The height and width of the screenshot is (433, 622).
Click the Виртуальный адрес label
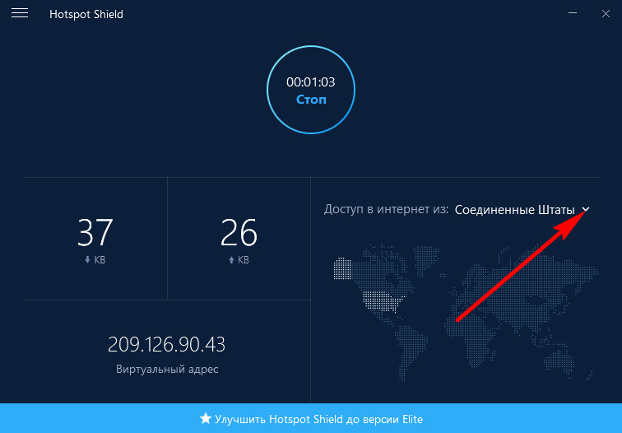[x=167, y=369]
